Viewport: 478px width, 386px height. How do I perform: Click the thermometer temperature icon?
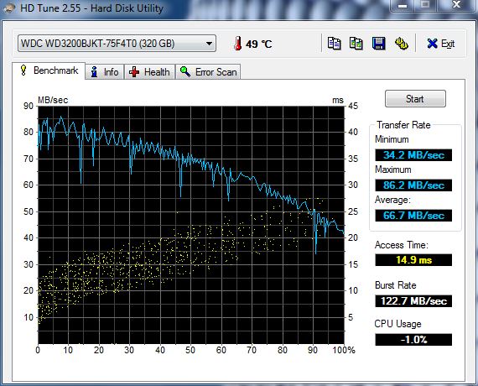238,44
